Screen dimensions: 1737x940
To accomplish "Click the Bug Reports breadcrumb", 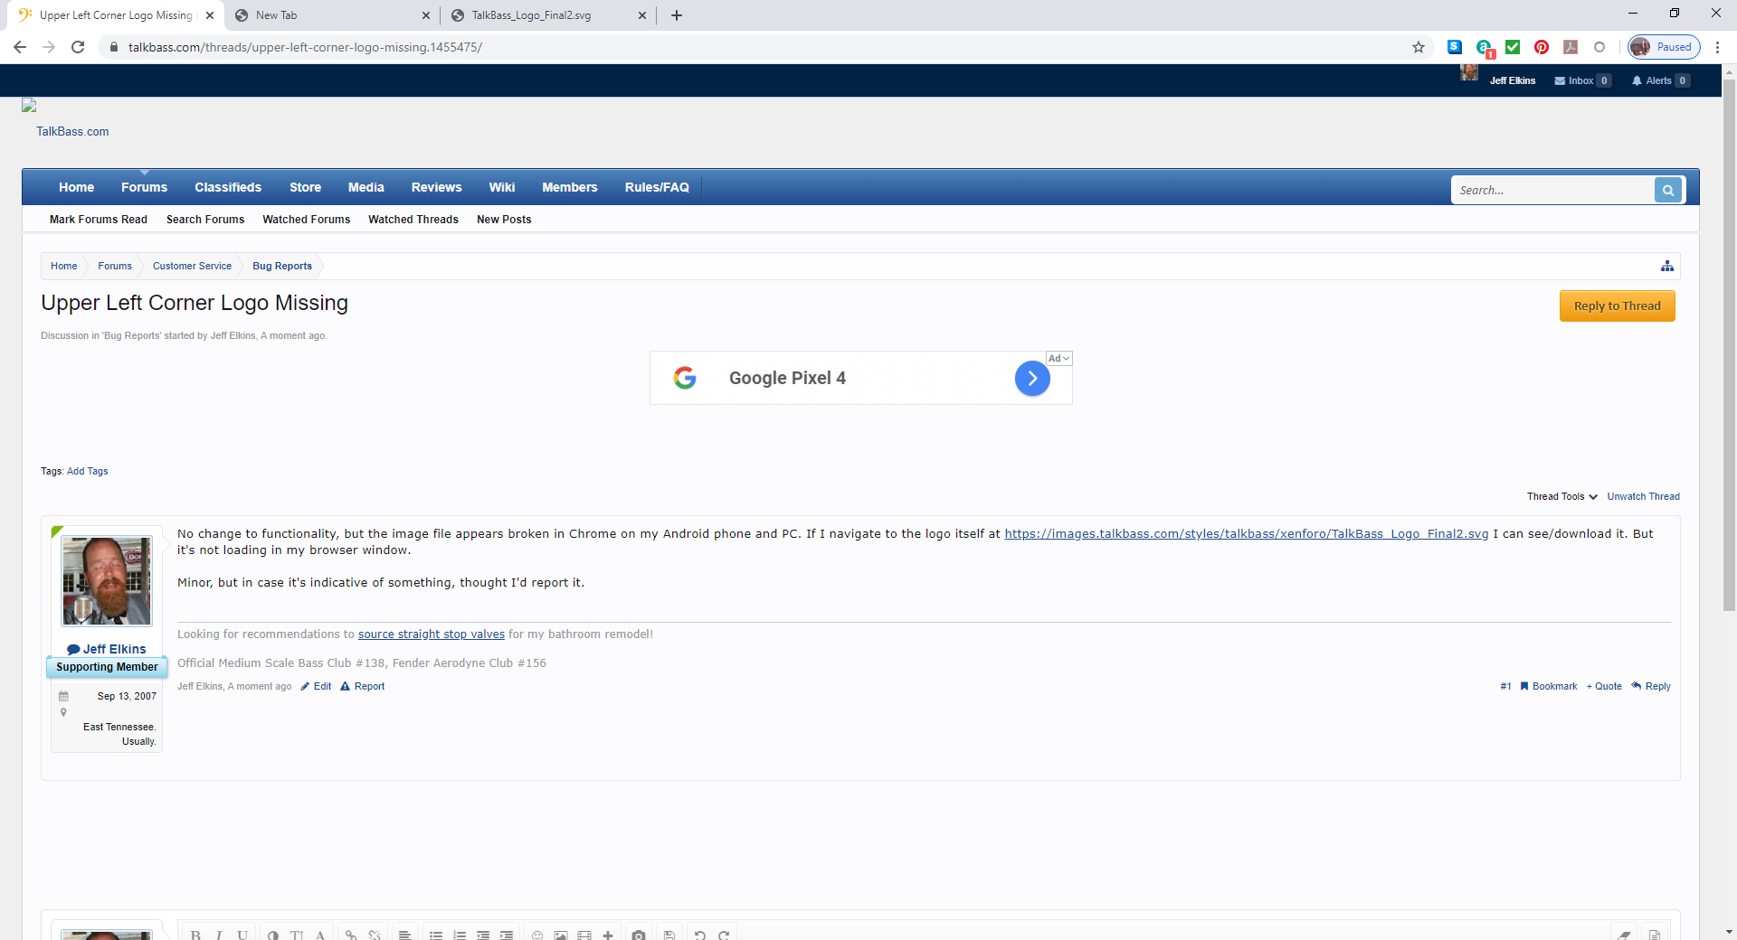I will 282,266.
